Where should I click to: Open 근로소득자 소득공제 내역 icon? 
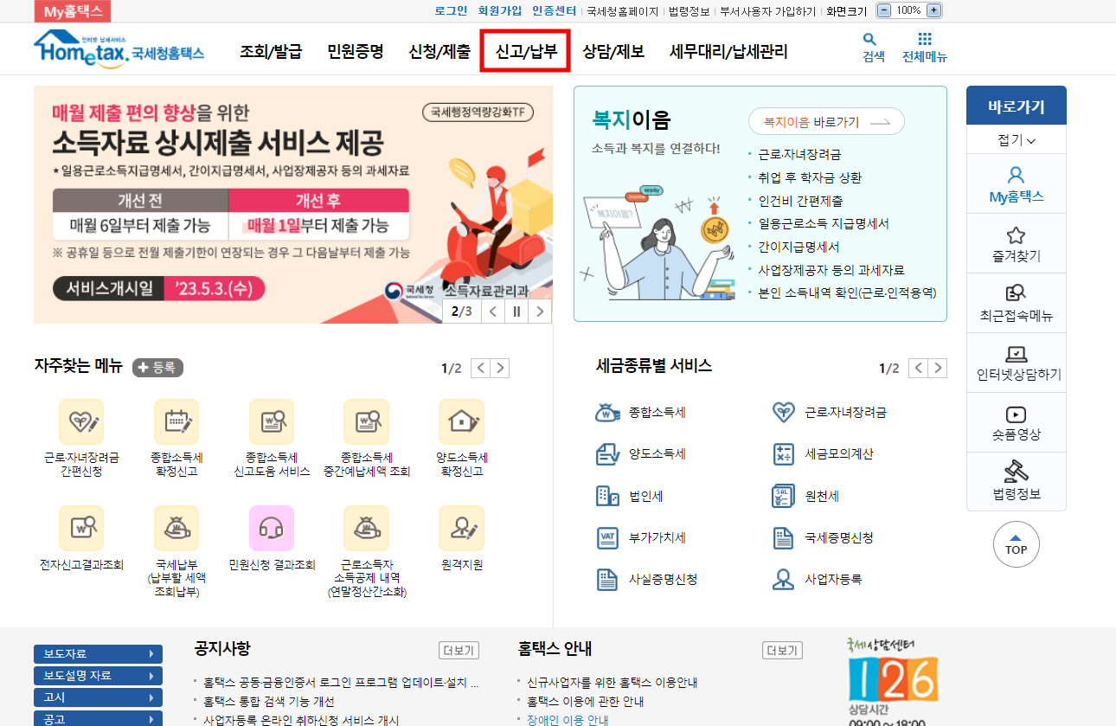click(366, 528)
